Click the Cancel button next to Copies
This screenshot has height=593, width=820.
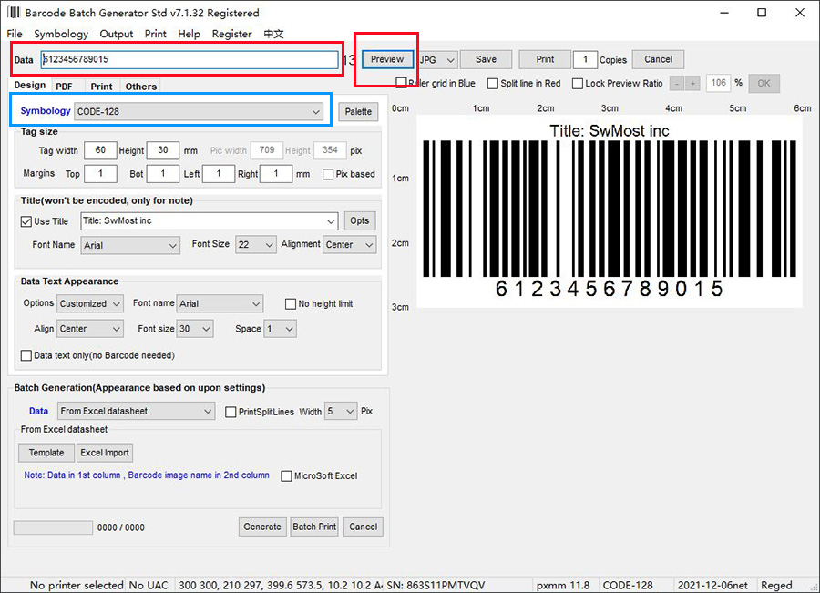(x=659, y=59)
